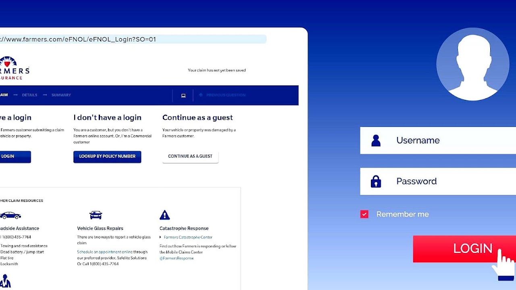Click the Username input field
Image resolution: width=516 pixels, height=290 pixels.
[x=438, y=141]
